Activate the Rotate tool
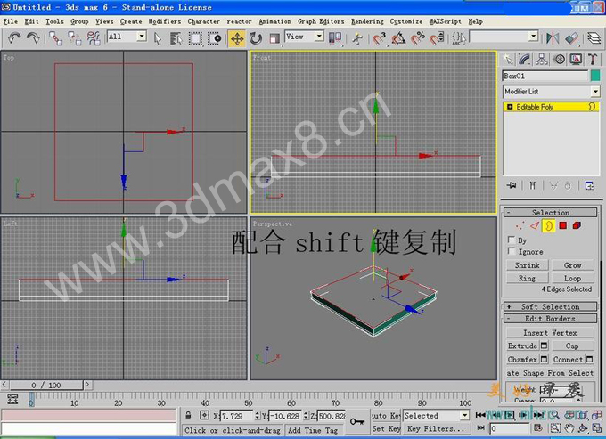606x439 pixels. click(x=256, y=38)
